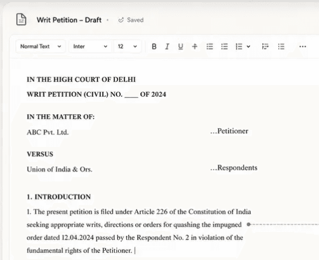Image resolution: width=319 pixels, height=260 pixels.
Task: Open the Normal Text style dropdown
Action: 40,46
